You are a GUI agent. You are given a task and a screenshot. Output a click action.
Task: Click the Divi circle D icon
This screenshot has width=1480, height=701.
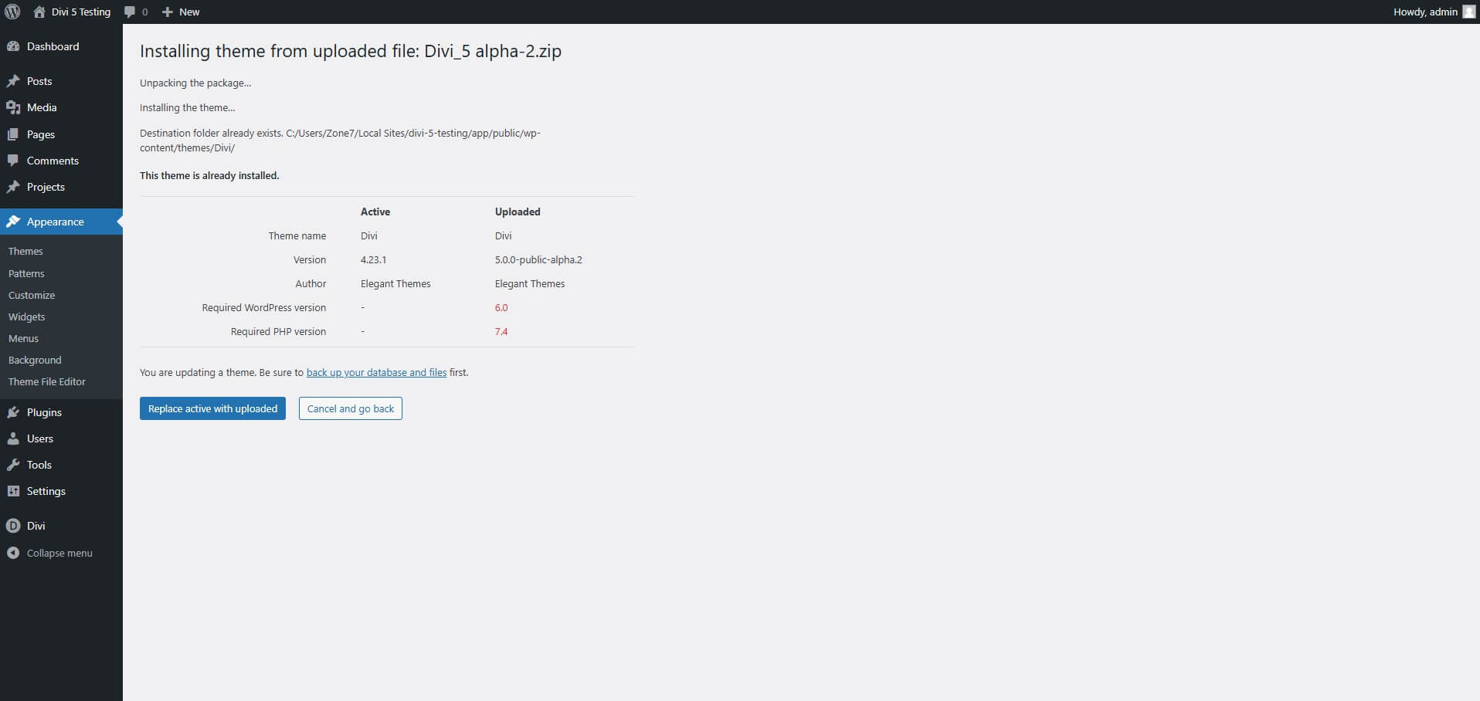tap(13, 526)
